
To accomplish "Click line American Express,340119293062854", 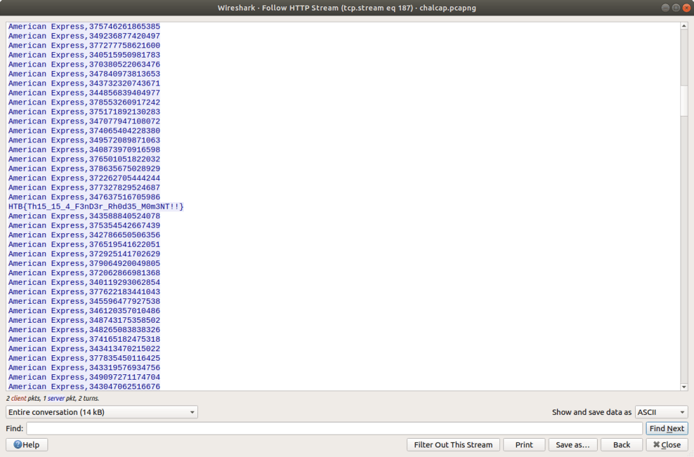I will [84, 283].
